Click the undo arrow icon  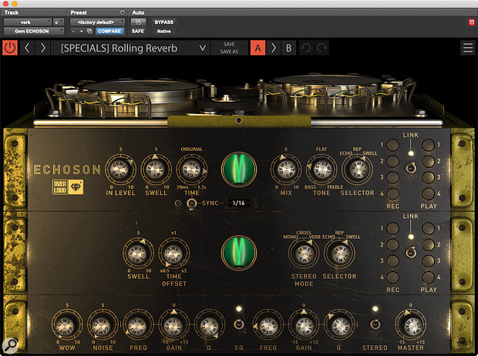306,48
